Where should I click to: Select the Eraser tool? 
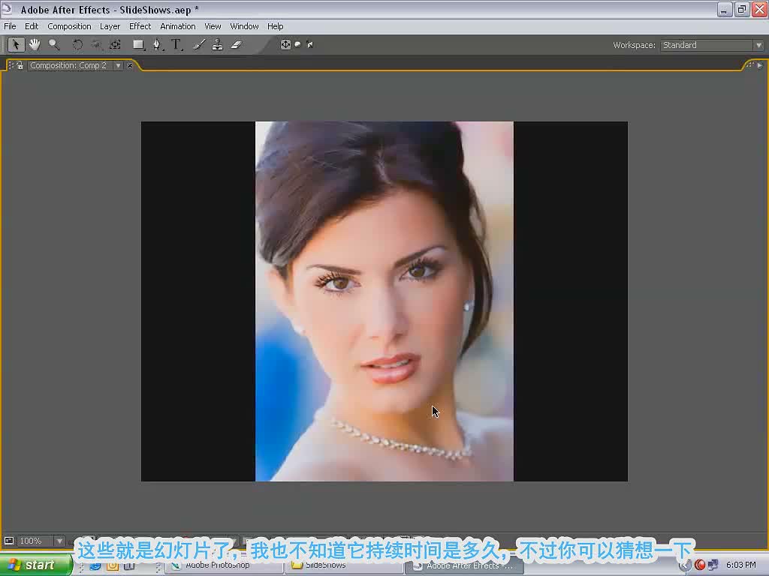pos(237,44)
